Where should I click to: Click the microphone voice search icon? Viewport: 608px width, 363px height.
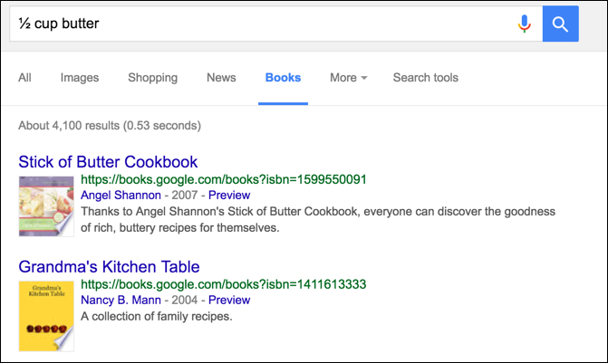tap(524, 24)
